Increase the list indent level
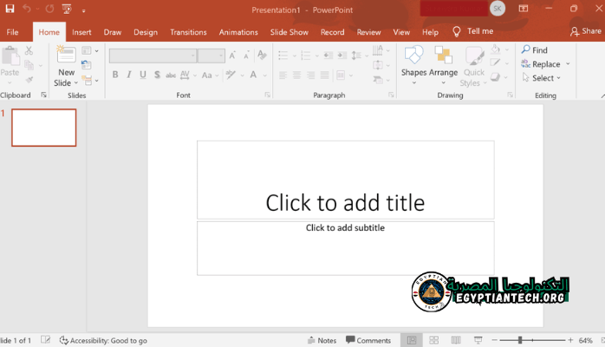This screenshot has height=347, width=605. [342, 56]
